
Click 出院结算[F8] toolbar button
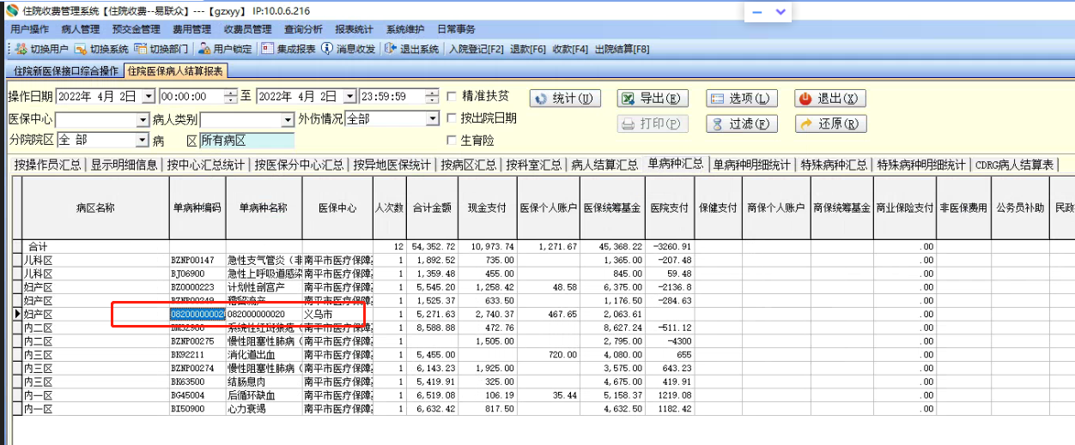click(x=623, y=49)
